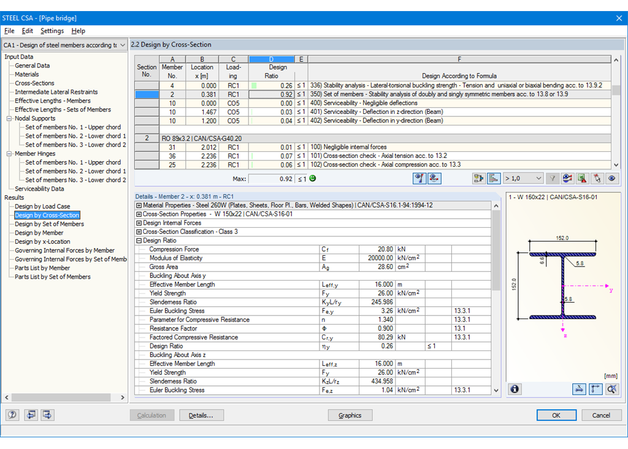The width and height of the screenshot is (628, 449).
Task: Open the CA1 design case selector
Action: 121,45
